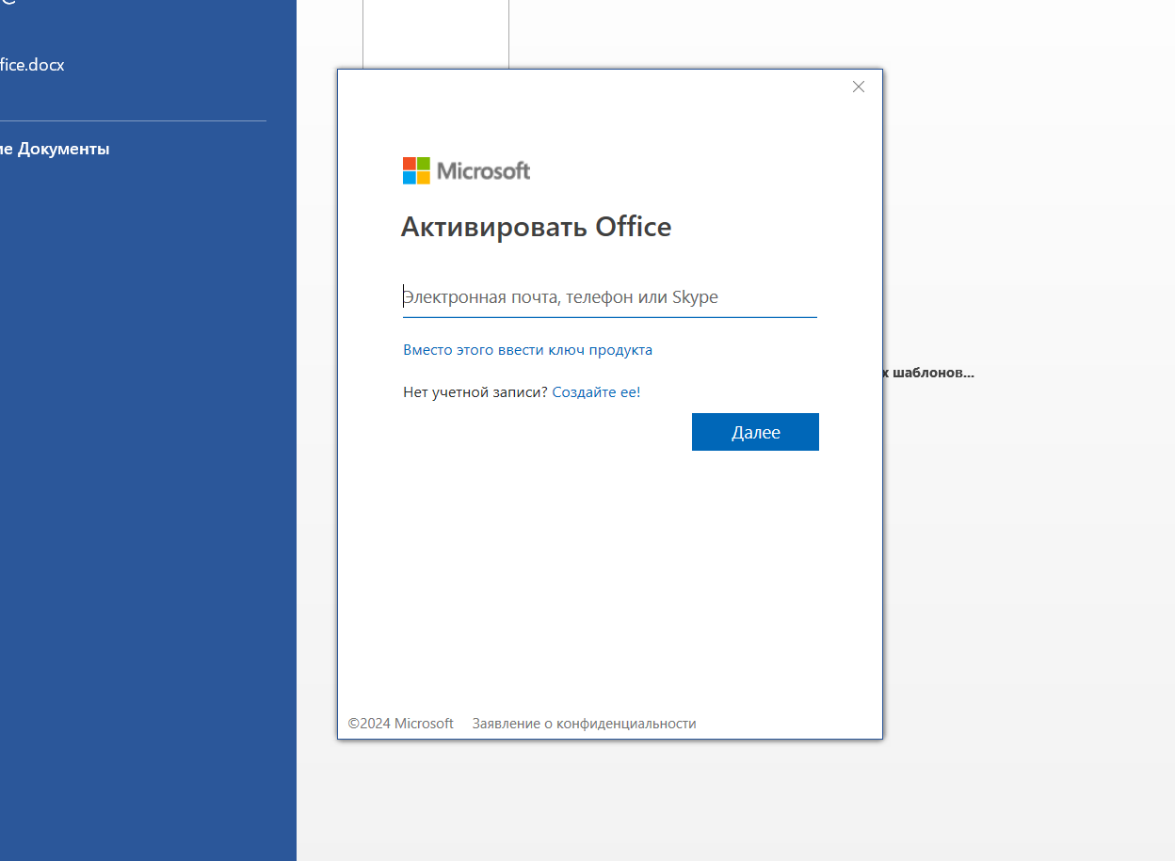Click the Microsoft four-square logo
This screenshot has width=1175, height=861.
(416, 170)
